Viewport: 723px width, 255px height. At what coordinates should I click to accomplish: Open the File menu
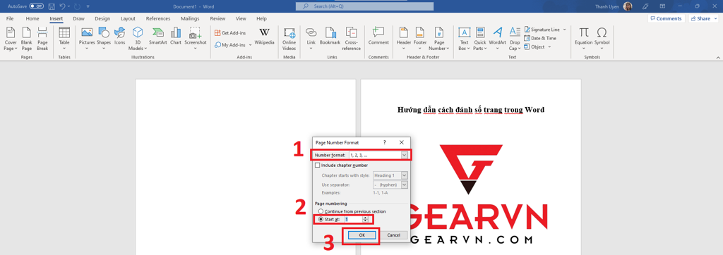pos(10,19)
